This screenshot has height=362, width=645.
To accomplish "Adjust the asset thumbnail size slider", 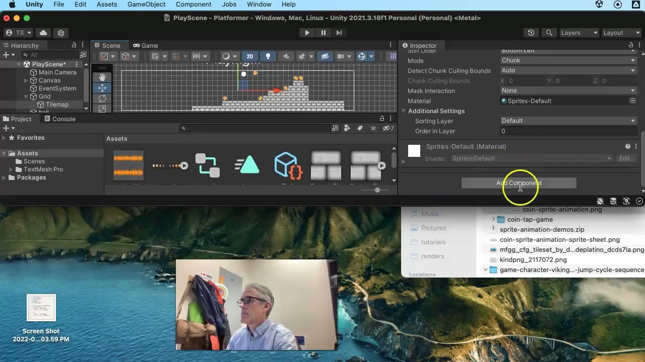I will (x=377, y=190).
